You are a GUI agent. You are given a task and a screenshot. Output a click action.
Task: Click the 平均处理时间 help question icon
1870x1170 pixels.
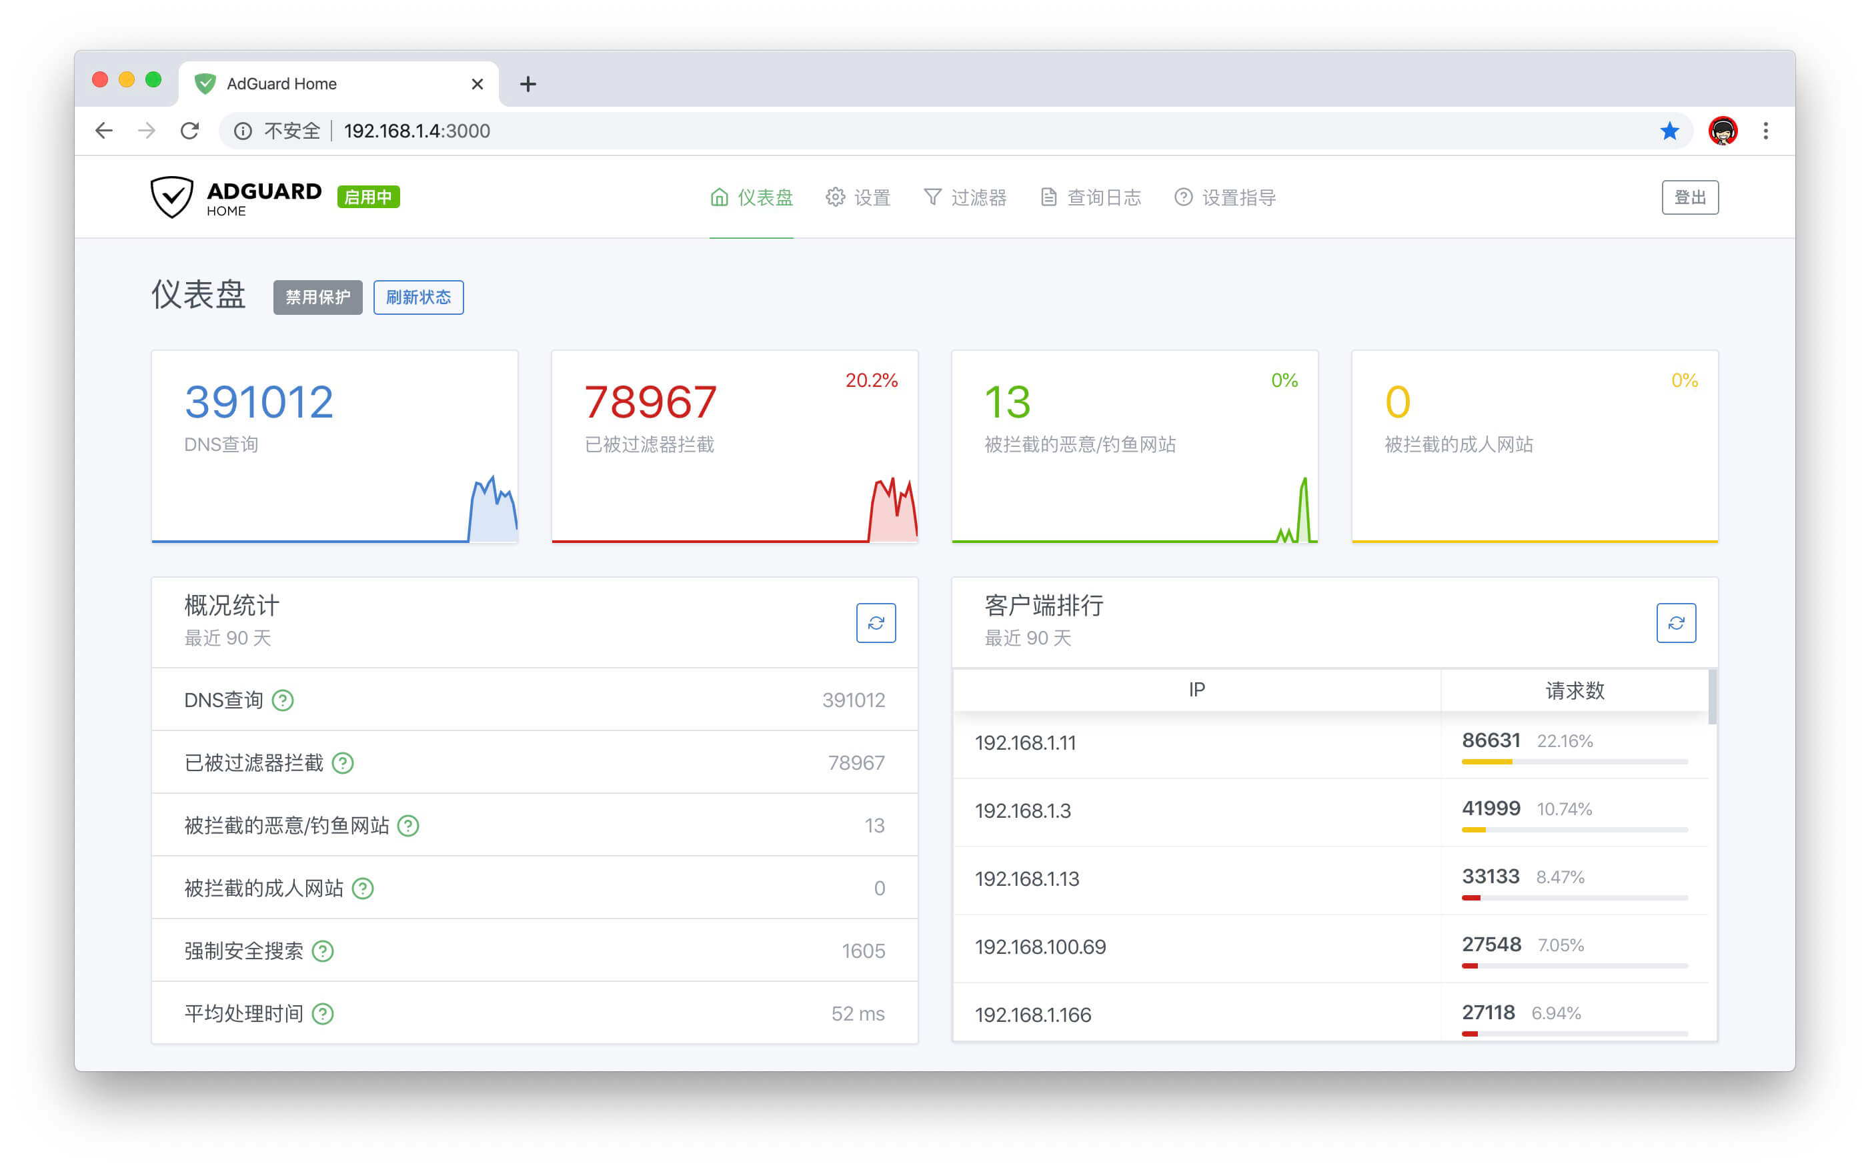click(323, 1014)
